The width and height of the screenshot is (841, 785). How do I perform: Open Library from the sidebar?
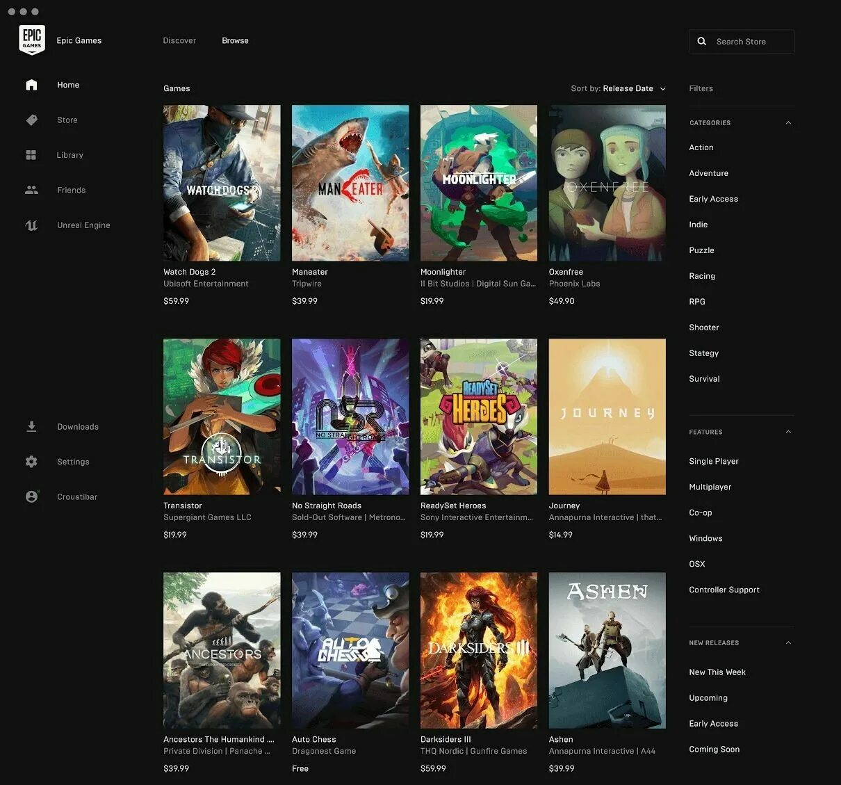[x=70, y=155]
